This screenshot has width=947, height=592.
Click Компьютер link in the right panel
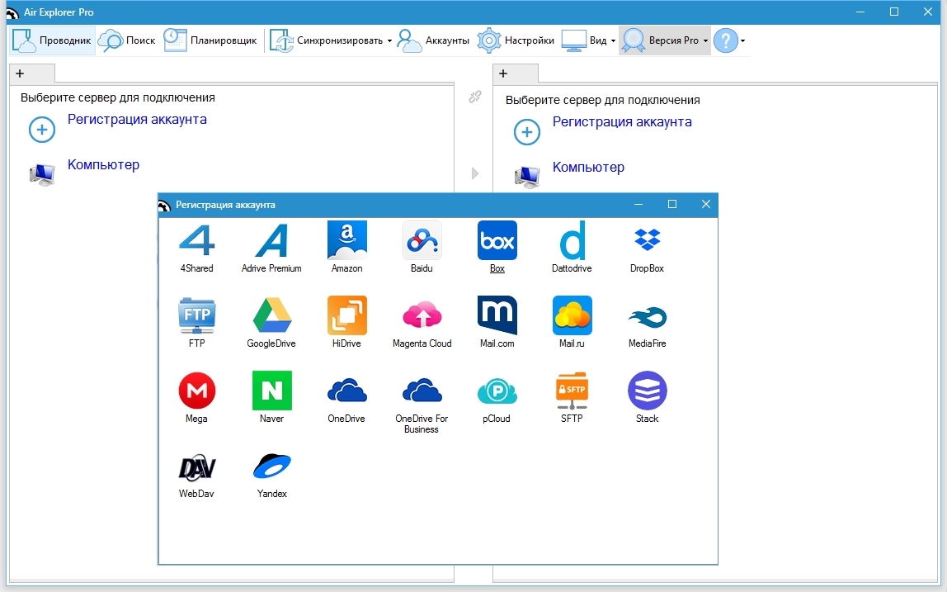[x=588, y=168]
